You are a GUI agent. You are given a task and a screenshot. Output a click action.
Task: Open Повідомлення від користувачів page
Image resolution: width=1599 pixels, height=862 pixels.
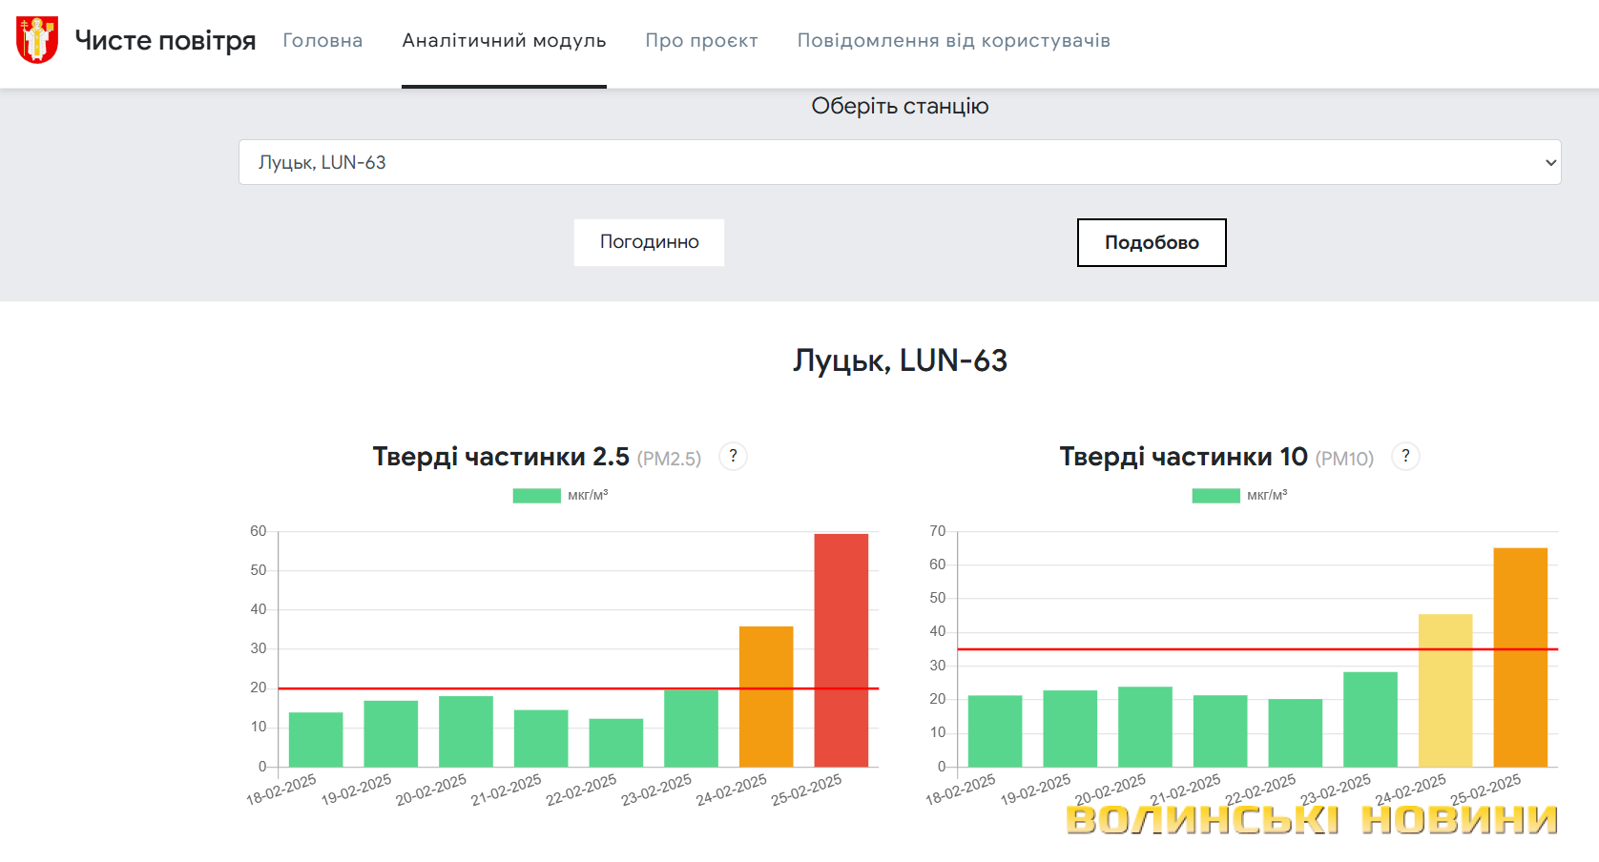tap(953, 40)
